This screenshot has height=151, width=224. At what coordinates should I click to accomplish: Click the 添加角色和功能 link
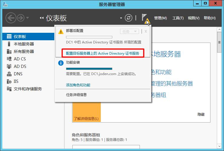pos(78,85)
